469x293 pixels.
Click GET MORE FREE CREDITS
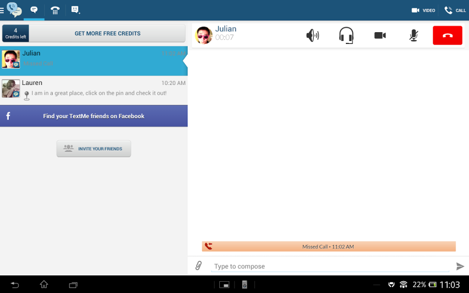click(x=107, y=34)
